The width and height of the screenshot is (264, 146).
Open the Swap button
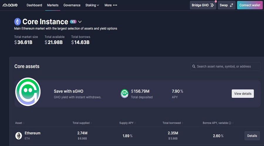coord(226,5)
